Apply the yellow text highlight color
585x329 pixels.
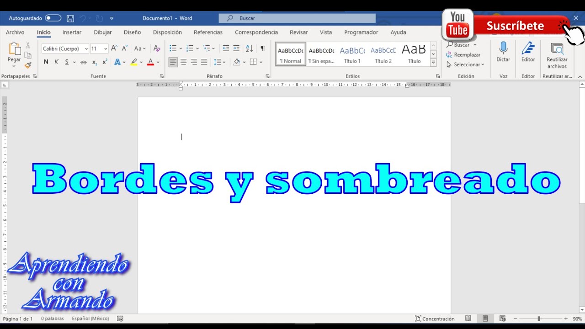click(133, 62)
